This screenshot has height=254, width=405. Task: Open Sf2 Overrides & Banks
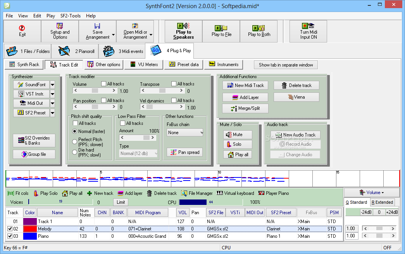point(34,140)
